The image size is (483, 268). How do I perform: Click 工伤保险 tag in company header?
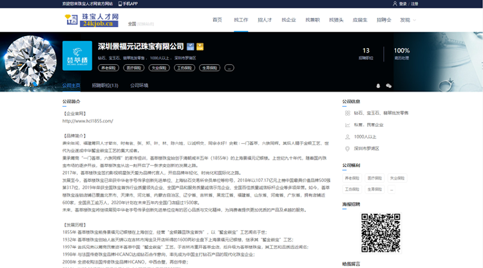coord(185,68)
